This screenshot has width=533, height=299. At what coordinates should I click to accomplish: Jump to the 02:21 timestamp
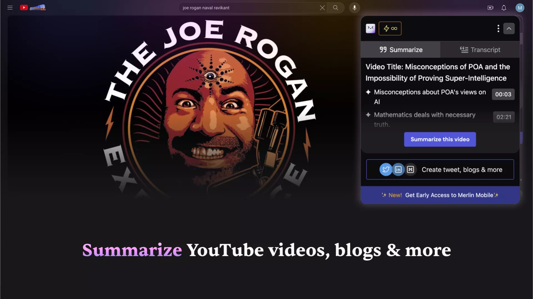click(504, 117)
